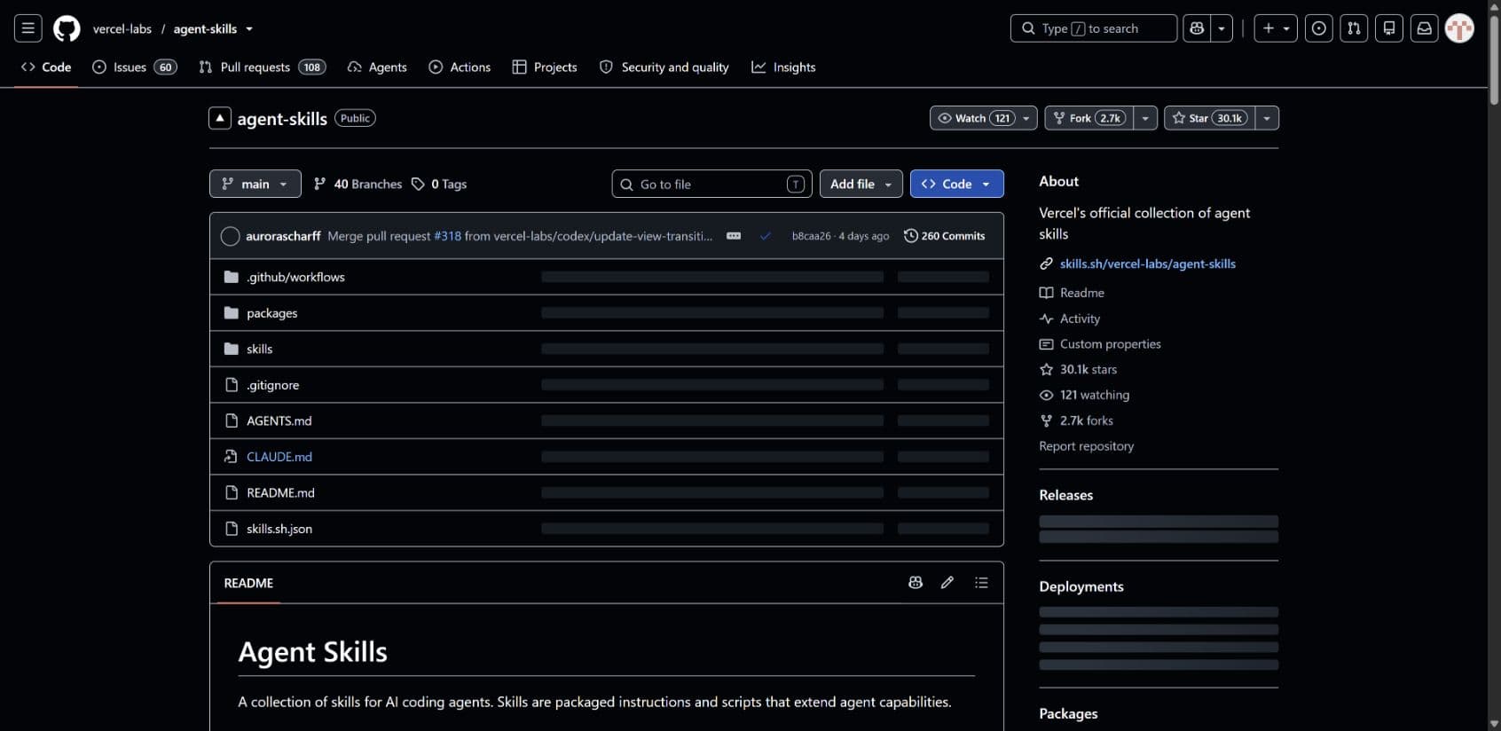Fork this repository
The height and width of the screenshot is (731, 1501).
pyautogui.click(x=1089, y=118)
